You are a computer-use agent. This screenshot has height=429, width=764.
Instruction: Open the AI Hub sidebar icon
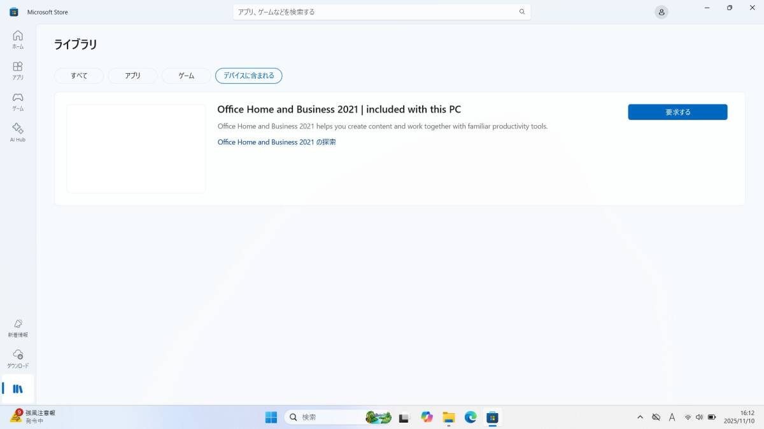point(18,132)
